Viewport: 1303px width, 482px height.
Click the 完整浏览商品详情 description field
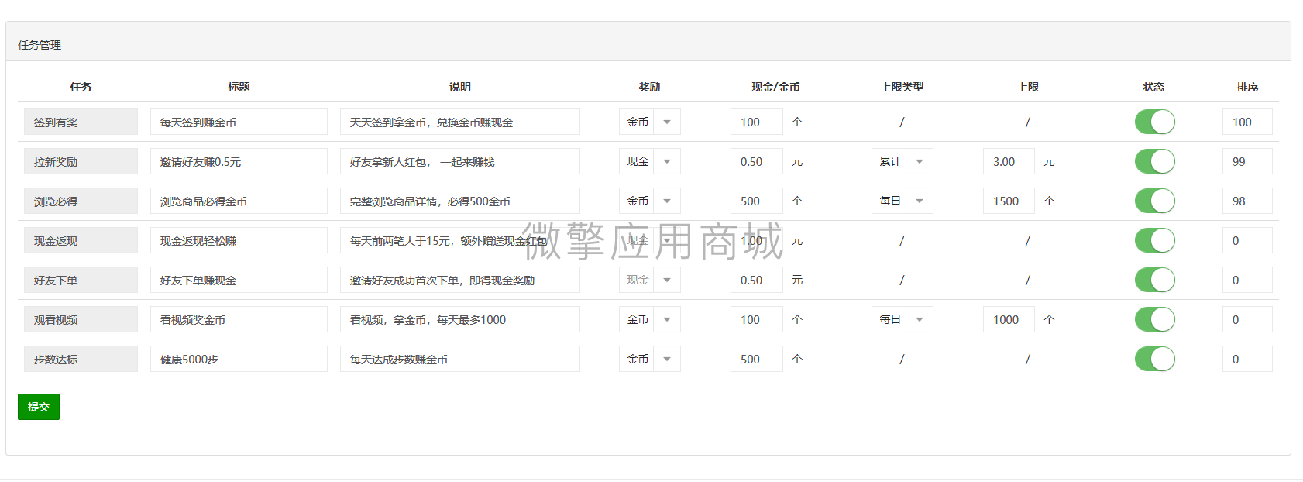[459, 201]
